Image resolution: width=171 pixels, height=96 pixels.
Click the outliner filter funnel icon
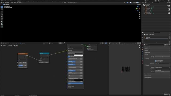pyautogui.click(x=167, y=3)
